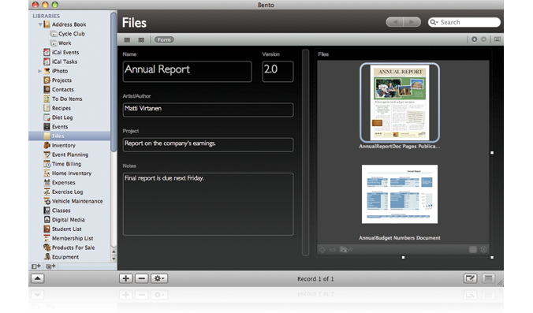The height and width of the screenshot is (313, 533).
Task: Edit the Name field Annual Report
Action: (188, 72)
